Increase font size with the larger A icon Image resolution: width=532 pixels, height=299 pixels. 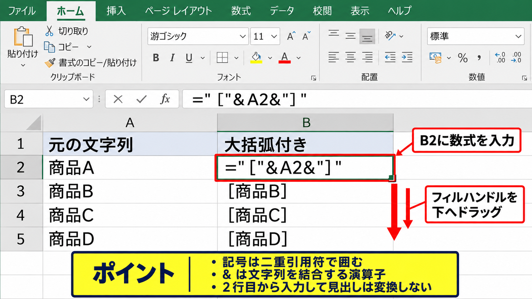(291, 36)
